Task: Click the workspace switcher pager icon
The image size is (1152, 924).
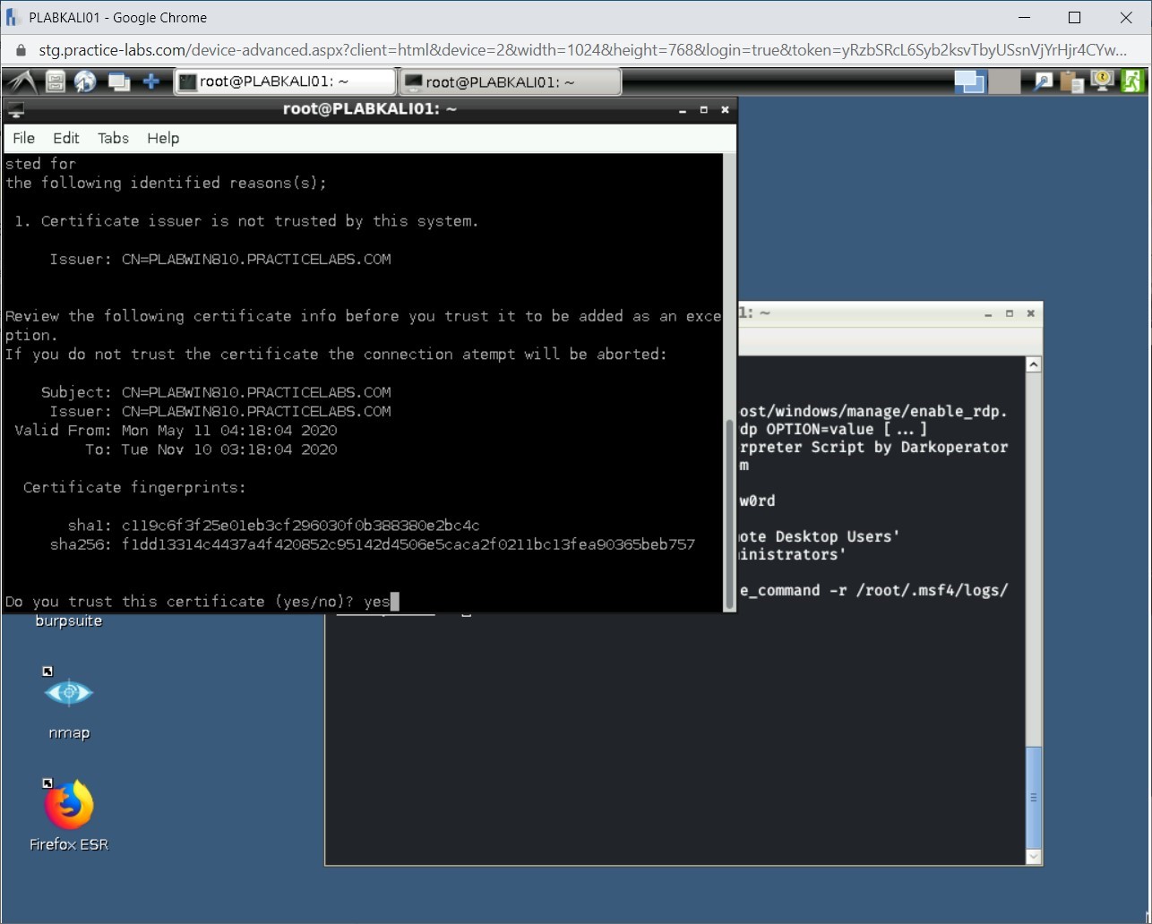Action: (117, 81)
